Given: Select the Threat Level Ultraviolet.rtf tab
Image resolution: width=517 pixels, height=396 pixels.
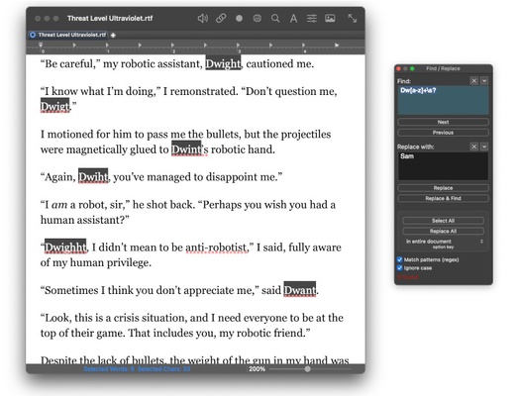Looking at the screenshot, I should point(68,35).
